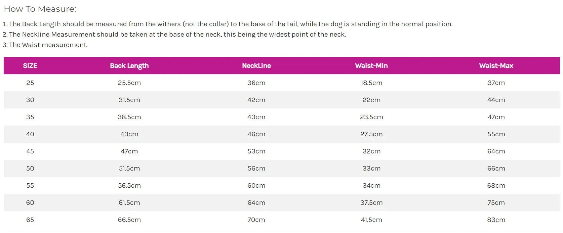563x233 pixels.
Task: Click the 56.5cm back length cell
Action: pos(129,186)
